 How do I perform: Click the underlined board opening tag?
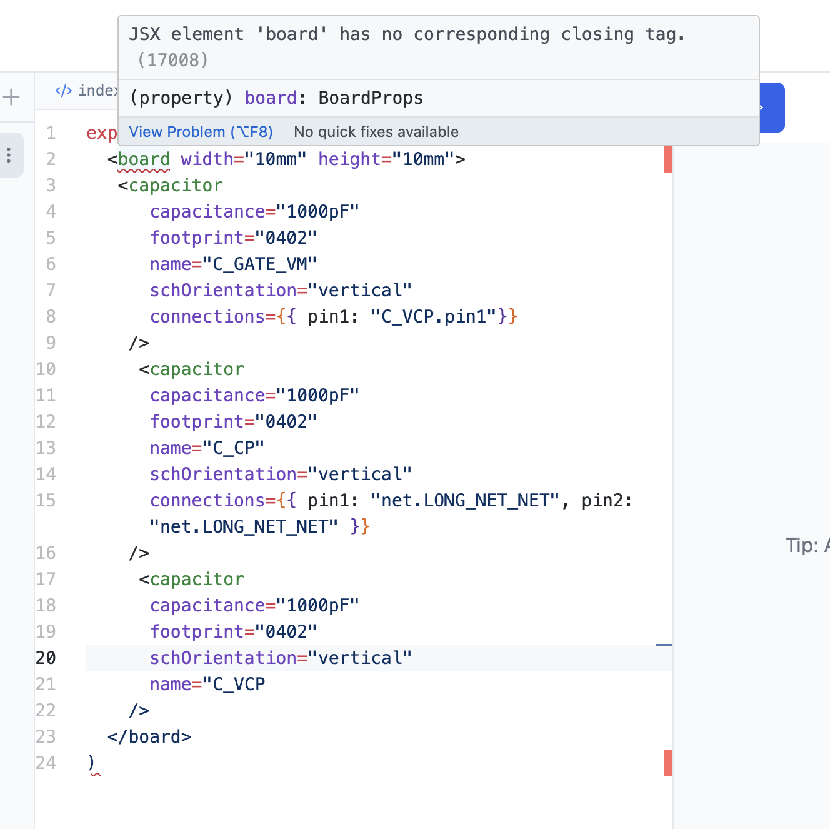tap(144, 159)
